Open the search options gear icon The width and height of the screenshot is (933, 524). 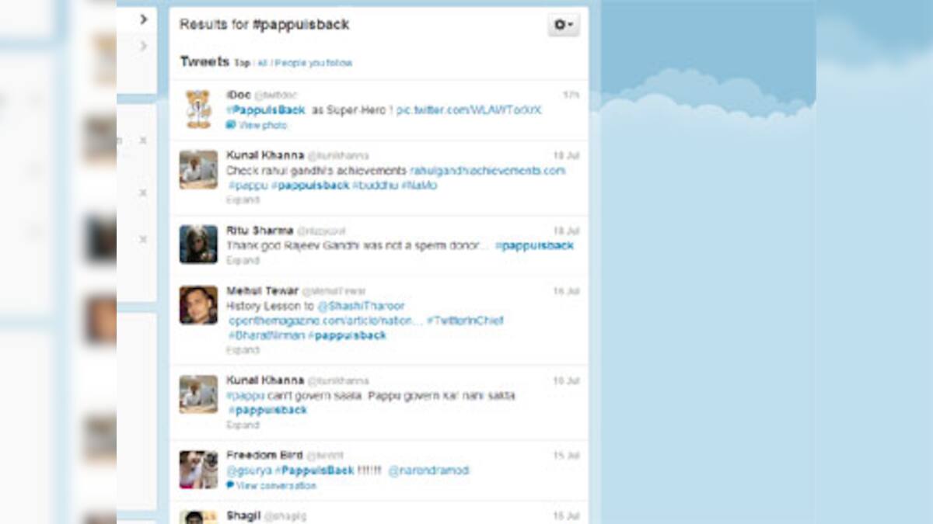pyautogui.click(x=561, y=24)
